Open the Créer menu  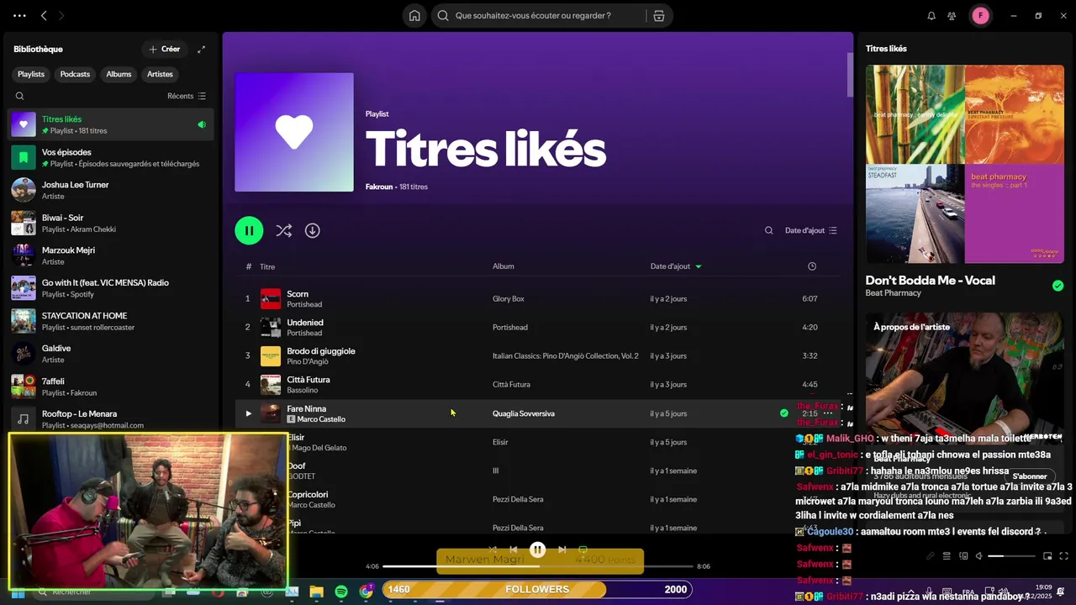(164, 49)
